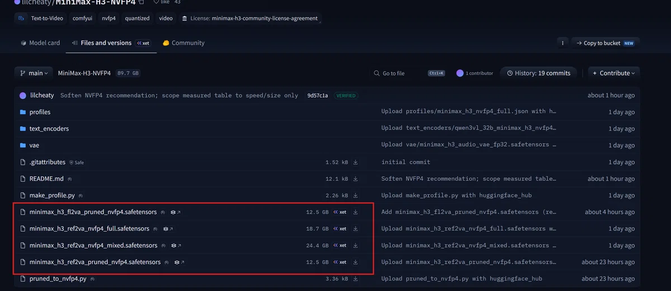Open safetensors viewer icon for fl2va_pruned file

pos(176,213)
